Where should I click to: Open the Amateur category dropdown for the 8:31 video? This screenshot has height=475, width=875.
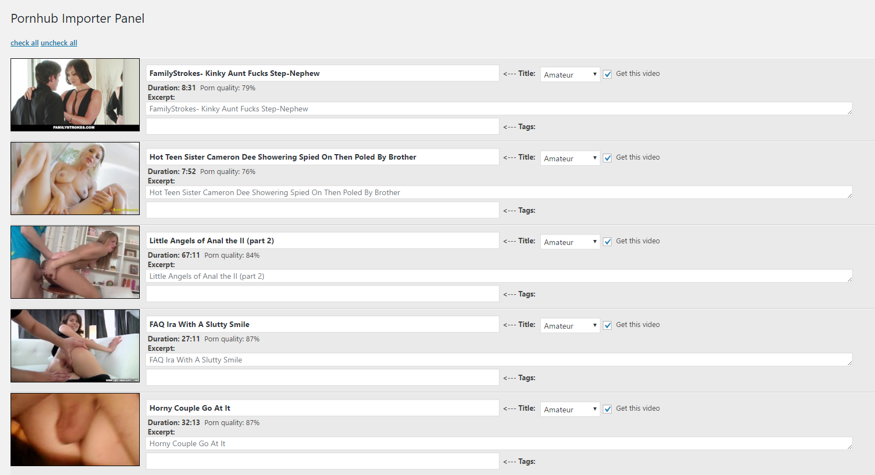(x=570, y=74)
